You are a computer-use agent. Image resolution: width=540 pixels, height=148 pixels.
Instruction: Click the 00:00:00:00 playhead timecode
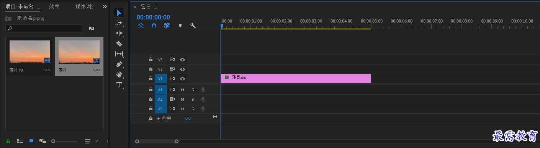coord(153,17)
